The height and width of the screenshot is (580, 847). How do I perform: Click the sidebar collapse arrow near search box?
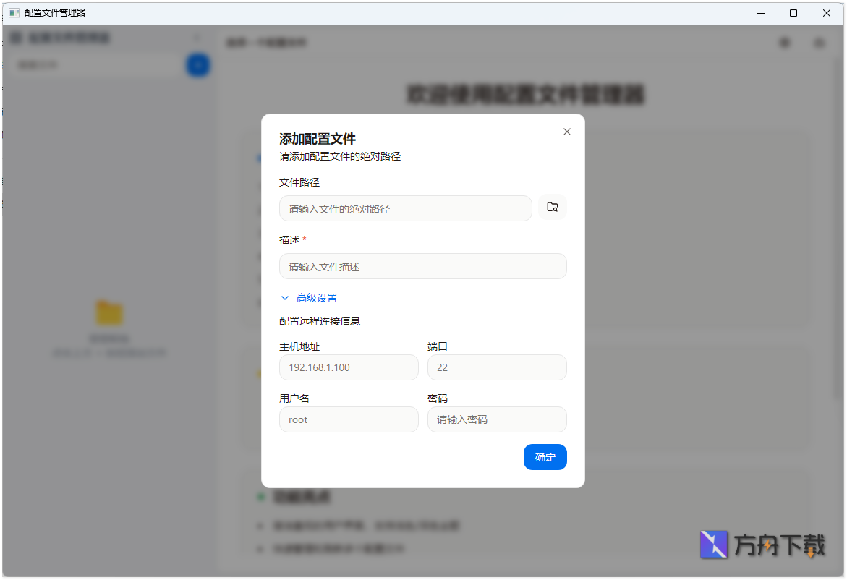[197, 38]
